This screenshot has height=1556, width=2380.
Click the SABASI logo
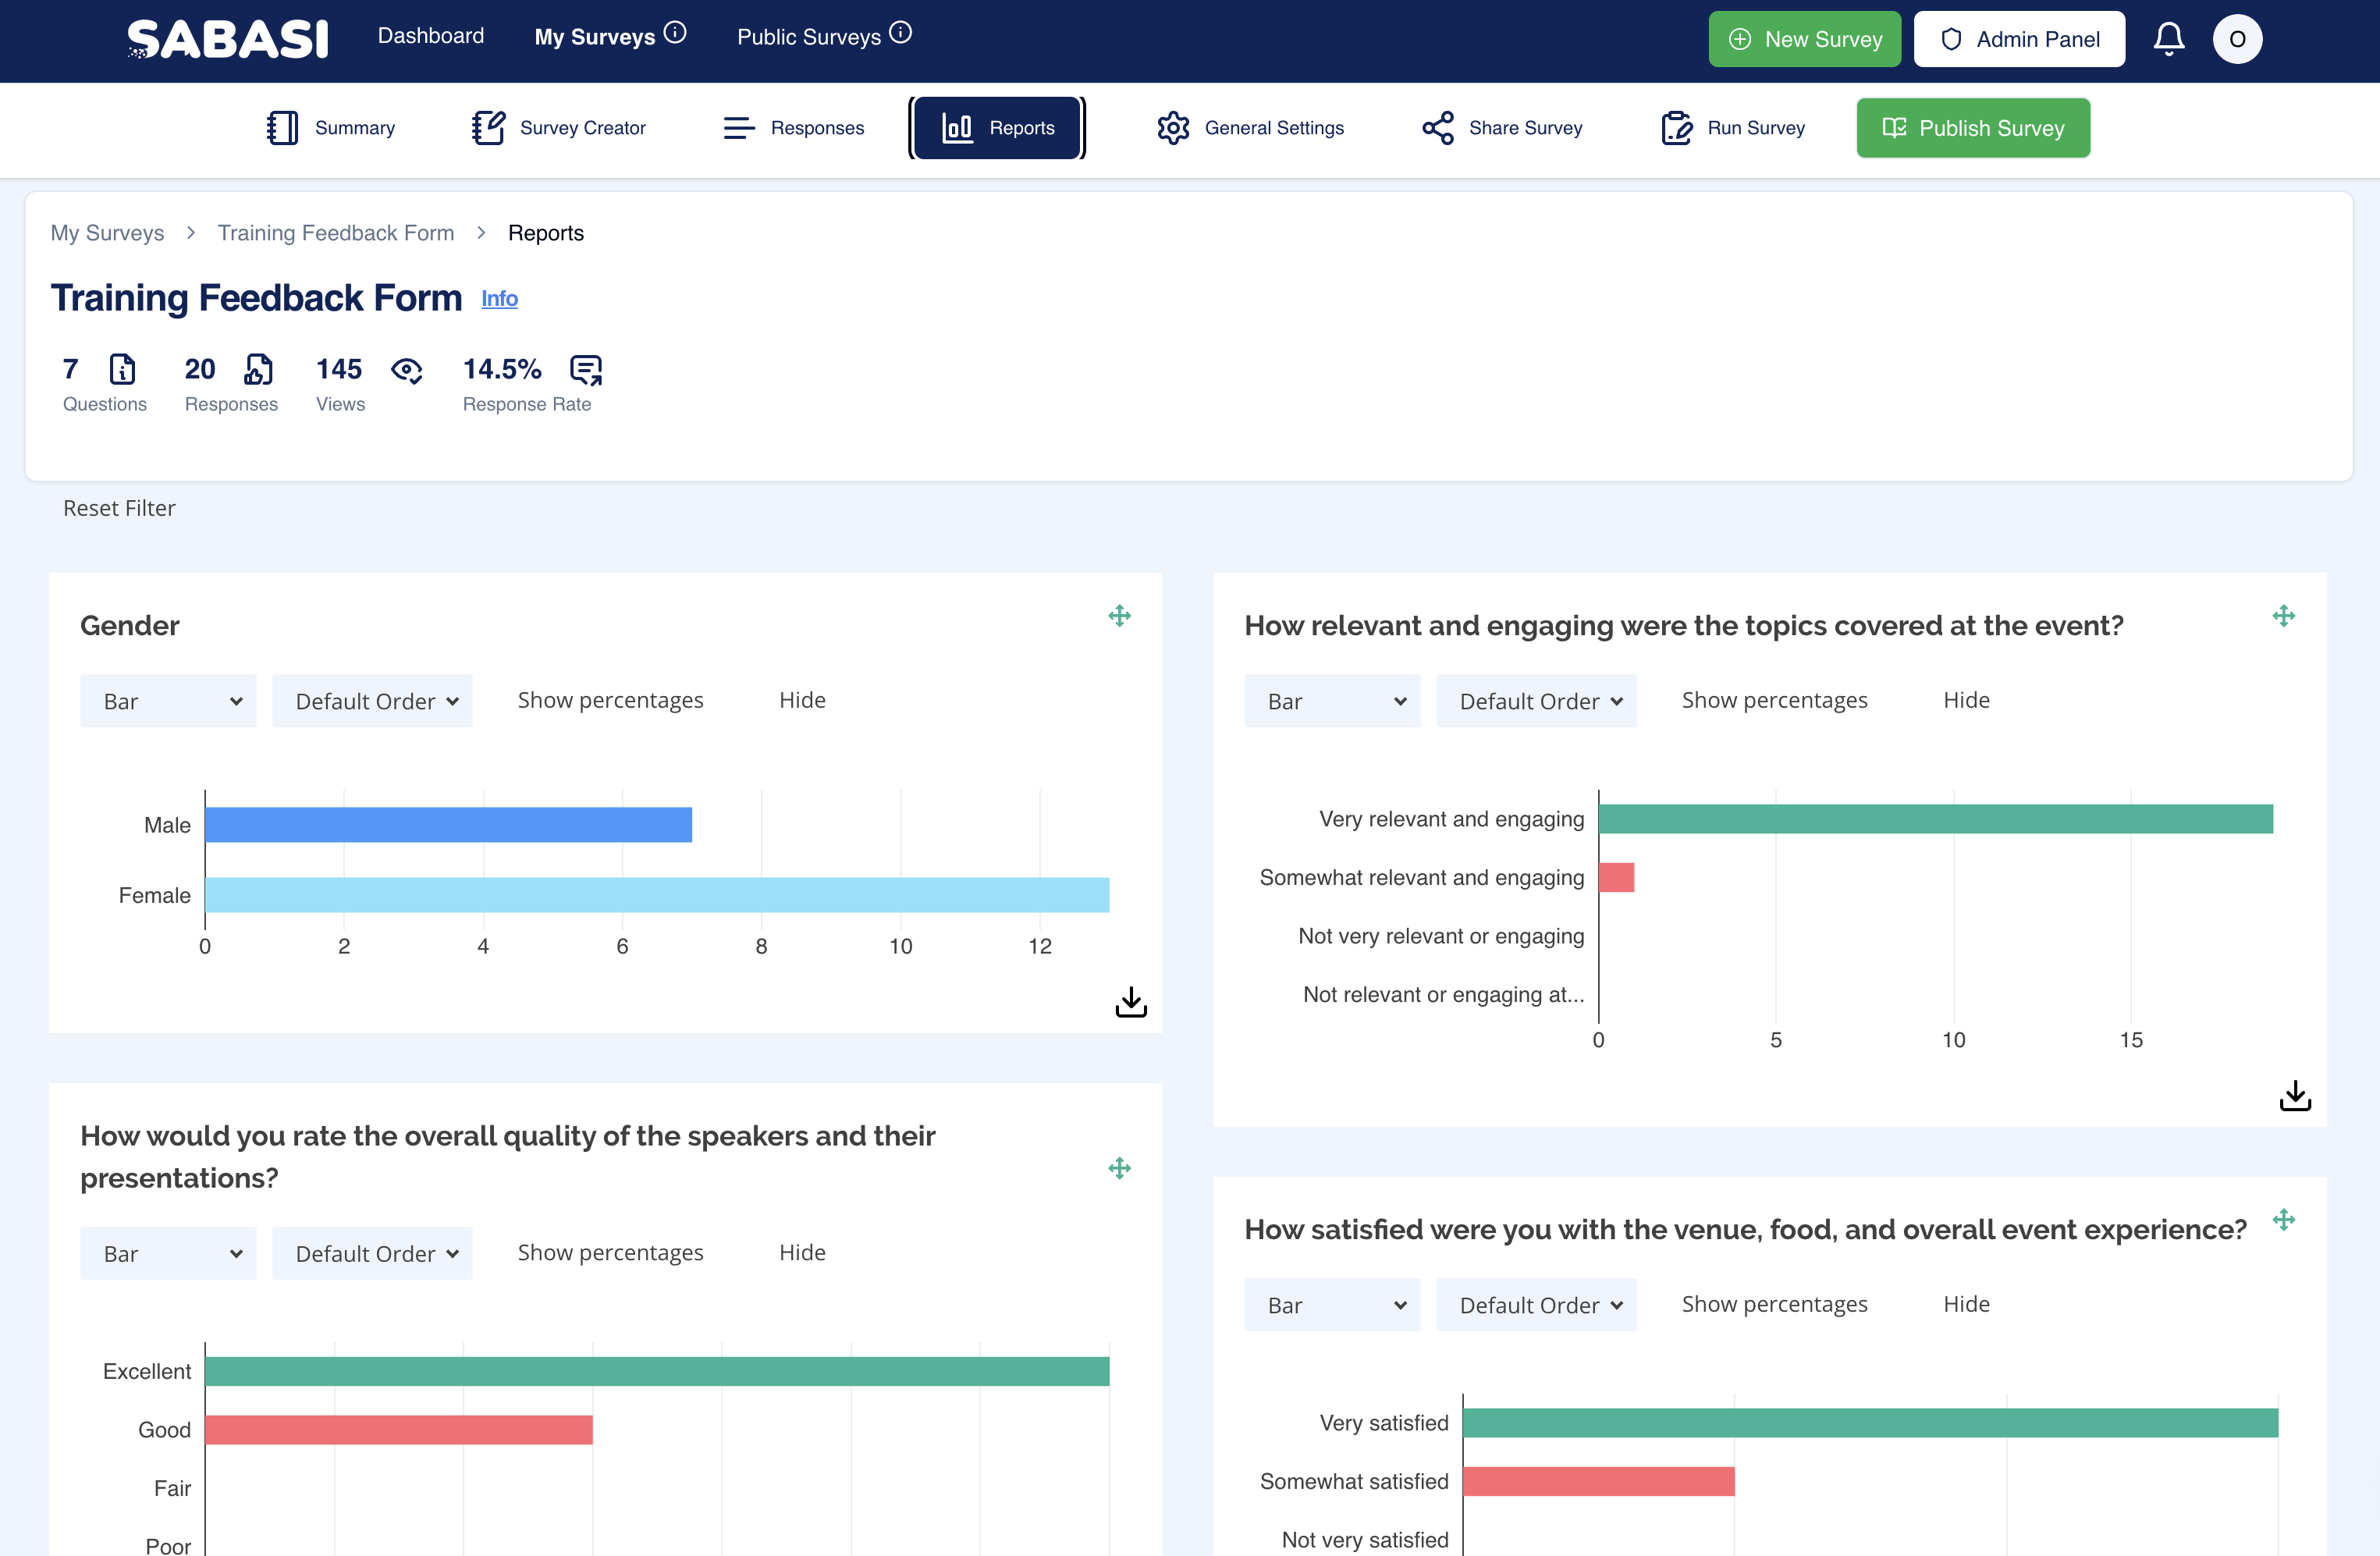click(x=227, y=39)
